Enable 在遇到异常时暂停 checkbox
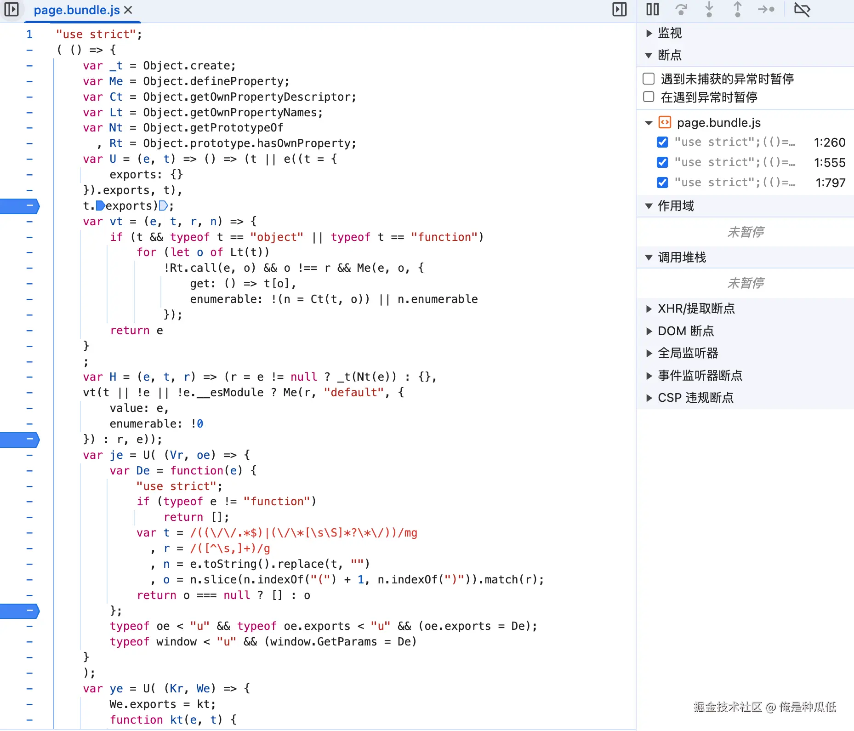This screenshot has height=731, width=854. pyautogui.click(x=649, y=97)
